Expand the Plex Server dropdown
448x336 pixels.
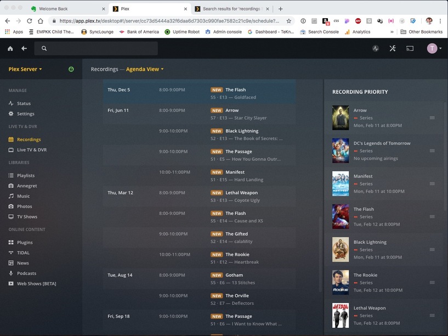coord(25,69)
